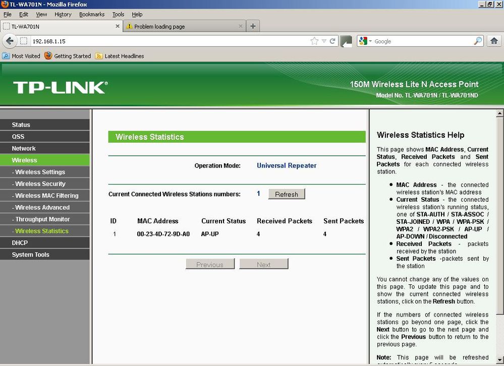Image resolution: width=504 pixels, height=366 pixels.
Task: Open the System Tools section
Action: (45, 255)
